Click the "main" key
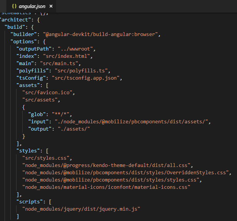The height and width of the screenshot is (221, 237). pos(25,64)
